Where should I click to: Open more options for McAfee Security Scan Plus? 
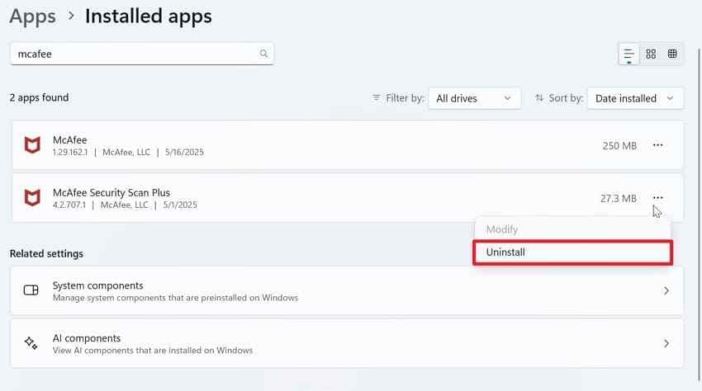coord(657,198)
